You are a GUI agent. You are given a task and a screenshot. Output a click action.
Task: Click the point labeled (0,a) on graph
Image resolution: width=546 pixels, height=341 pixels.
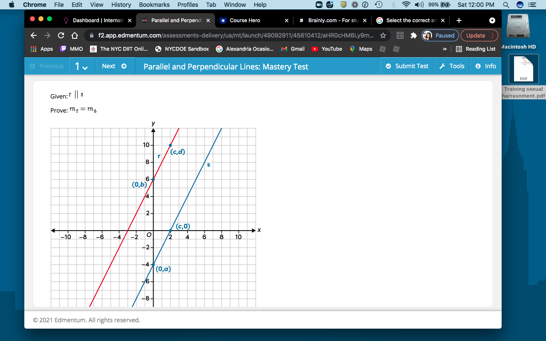(x=153, y=265)
